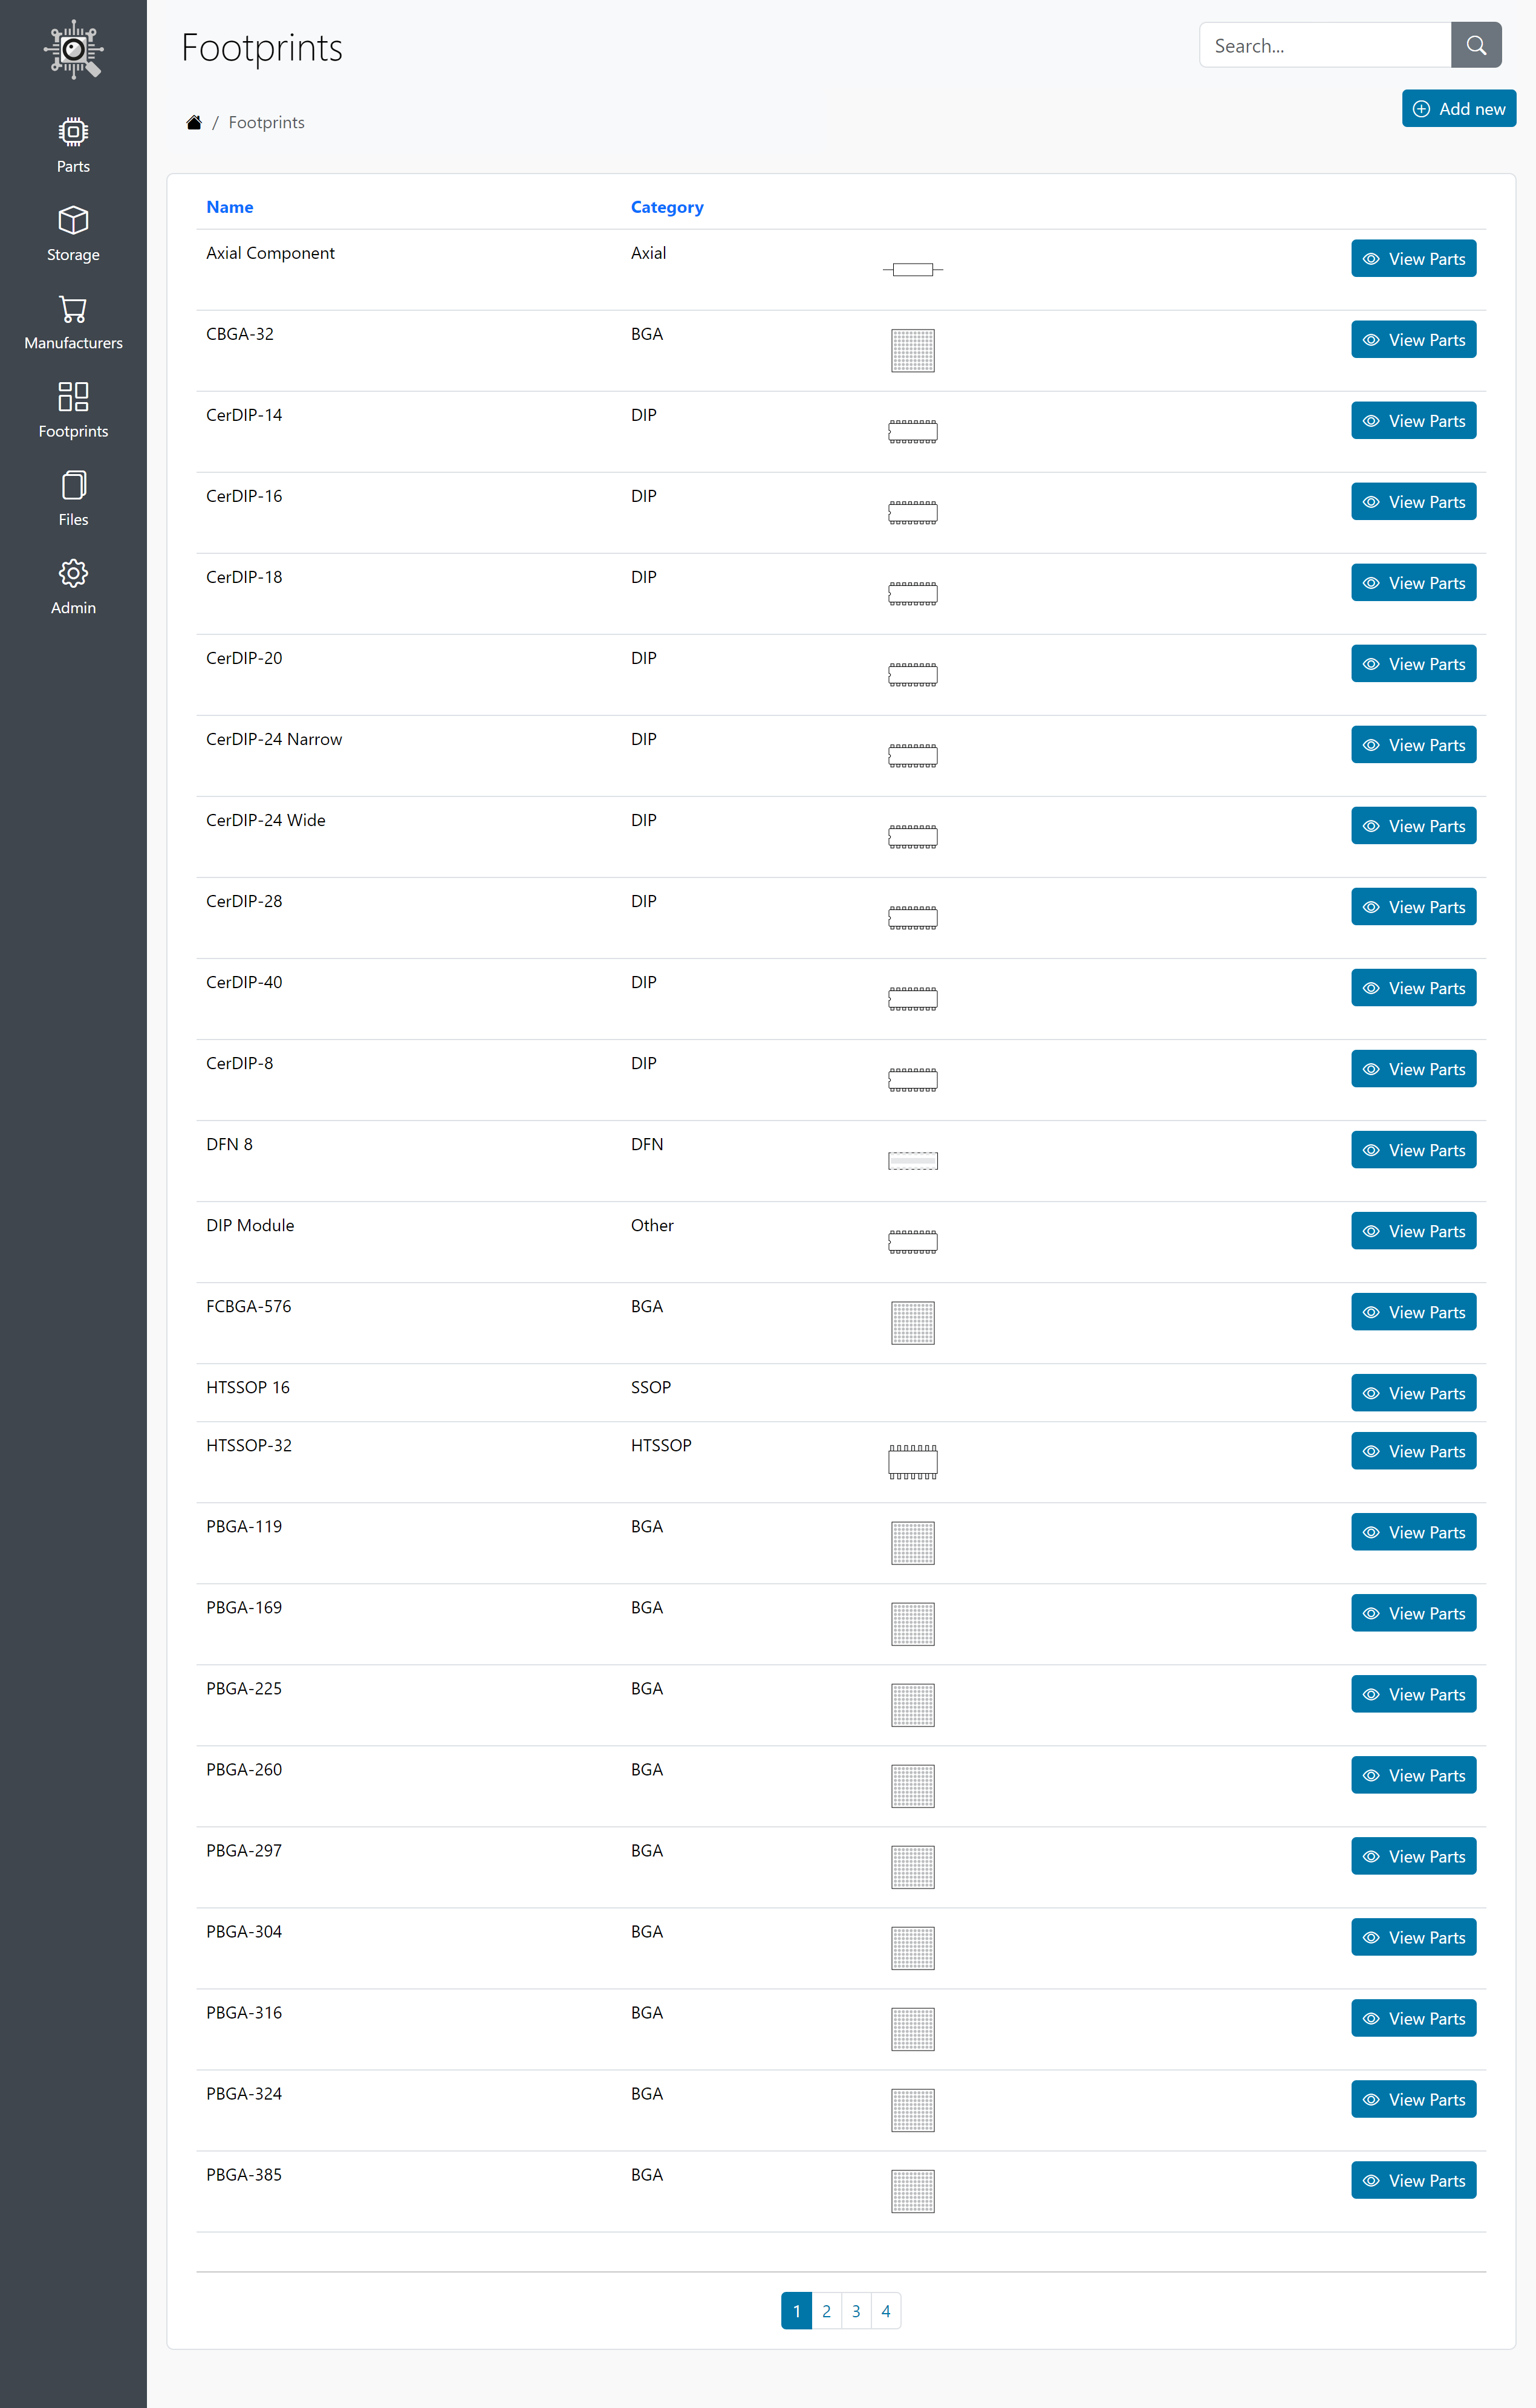Click the Add new button
The height and width of the screenshot is (2408, 1536).
point(1458,108)
